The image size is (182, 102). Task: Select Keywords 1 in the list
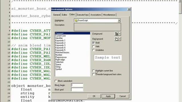pos(73,41)
